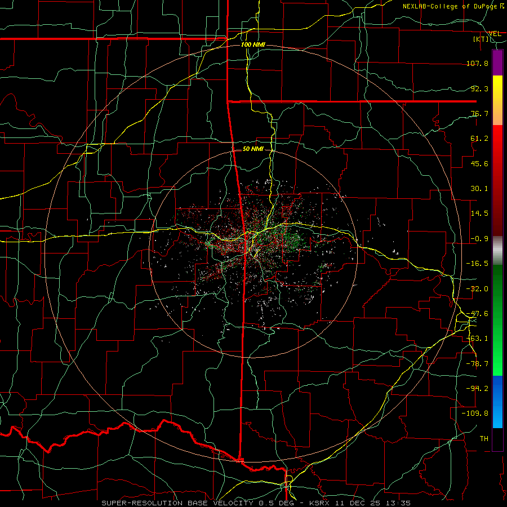This screenshot has width=507, height=507.
Task: Select the -63.1 velocity label
Action: click(477, 339)
